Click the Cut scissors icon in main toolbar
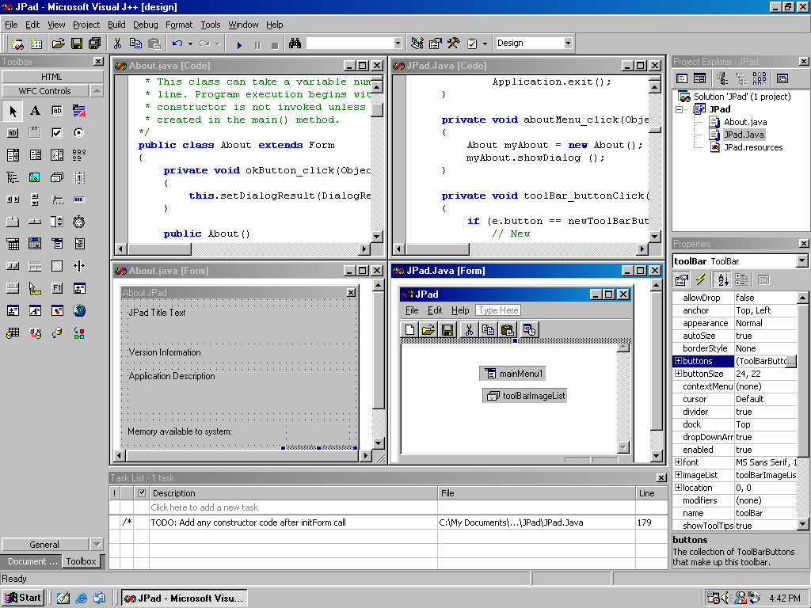This screenshot has width=811, height=608. (117, 44)
